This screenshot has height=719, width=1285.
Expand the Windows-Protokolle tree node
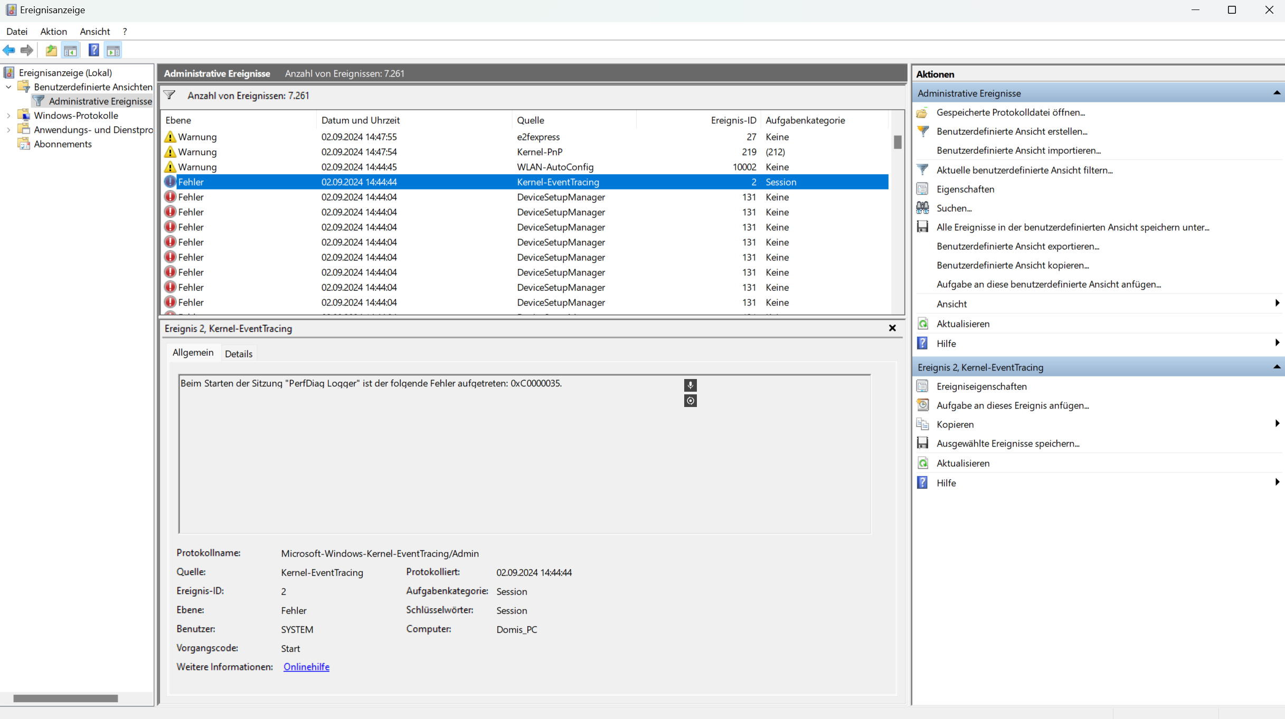pyautogui.click(x=8, y=115)
